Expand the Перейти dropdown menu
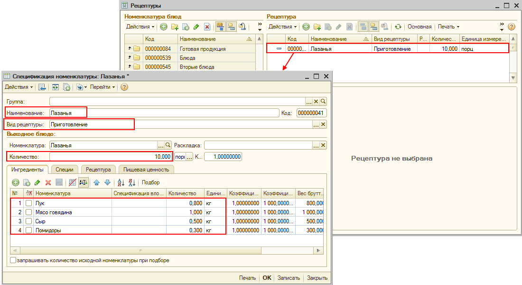The height and width of the screenshot is (285, 522). coord(102,87)
